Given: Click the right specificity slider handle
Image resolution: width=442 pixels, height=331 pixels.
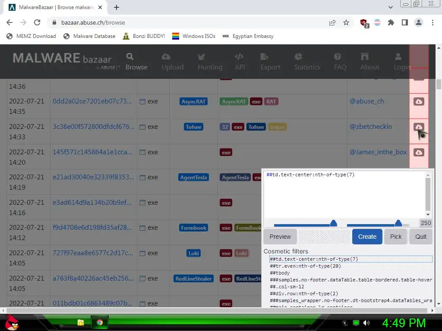Looking at the screenshot, I should (x=398, y=224).
